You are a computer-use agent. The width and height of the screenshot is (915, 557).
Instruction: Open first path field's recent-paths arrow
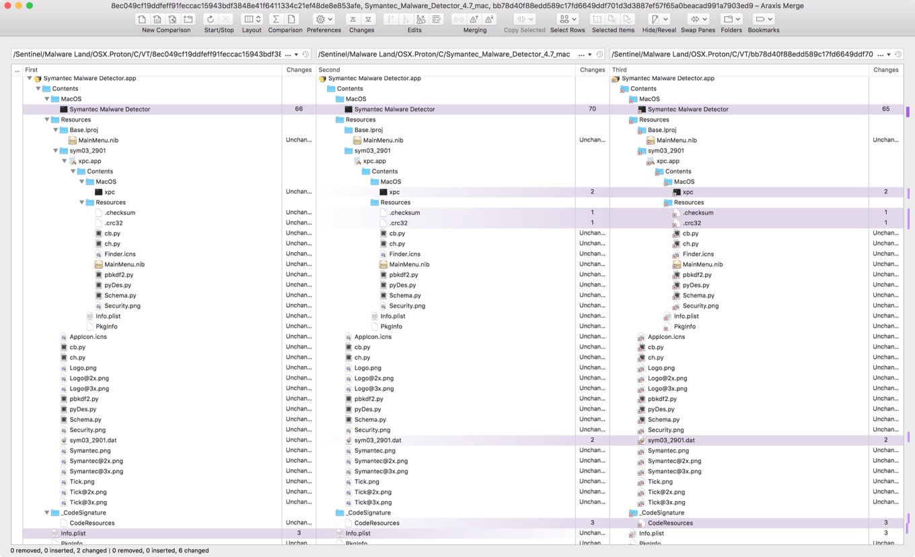[x=297, y=54]
